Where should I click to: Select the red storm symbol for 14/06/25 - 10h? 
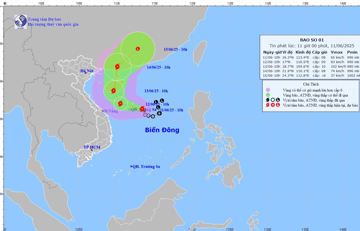[x=117, y=67]
